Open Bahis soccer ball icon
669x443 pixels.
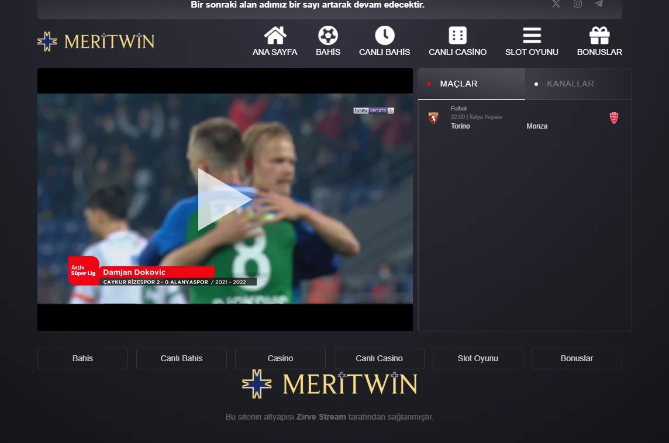328,36
